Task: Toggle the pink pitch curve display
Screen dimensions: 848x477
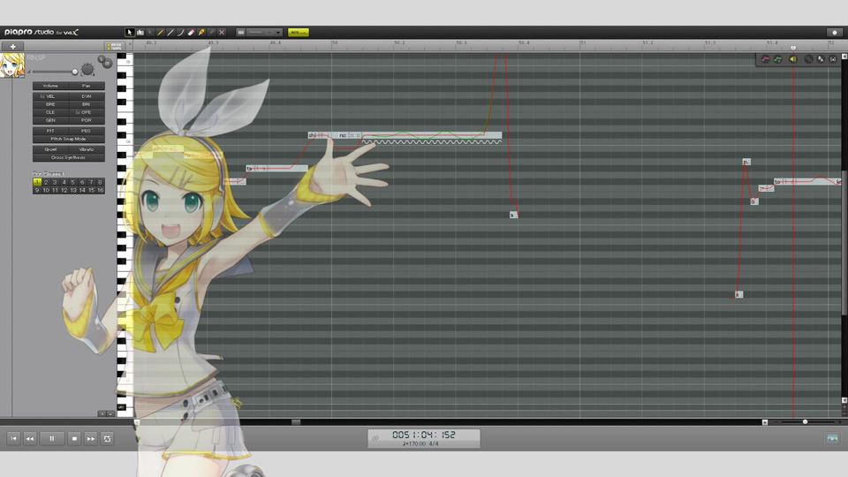Action: click(x=765, y=59)
